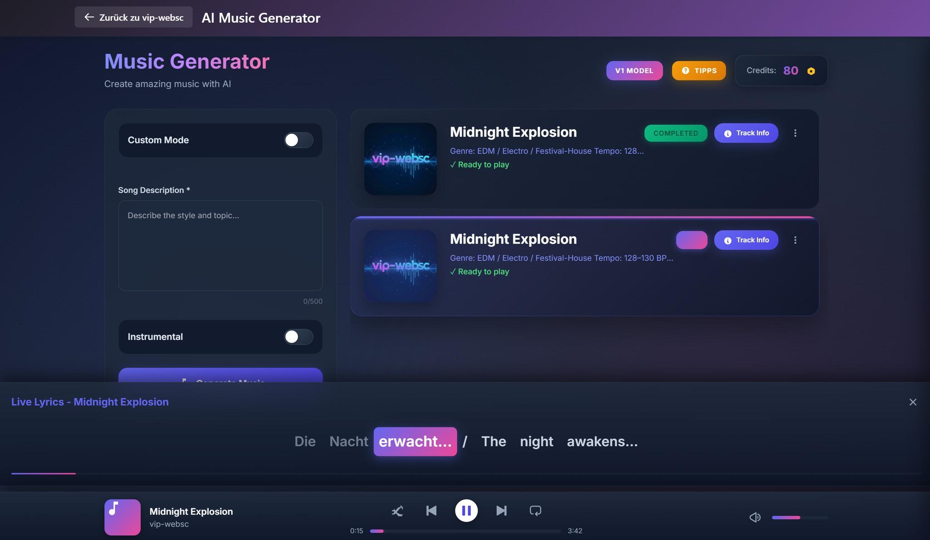The image size is (930, 540).
Task: Go back via Zurück zu vip-websc
Action: 134,17
